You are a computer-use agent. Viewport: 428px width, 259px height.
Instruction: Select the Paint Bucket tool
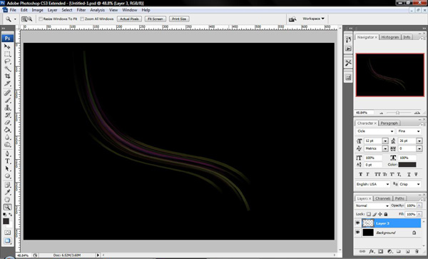coord(7,130)
